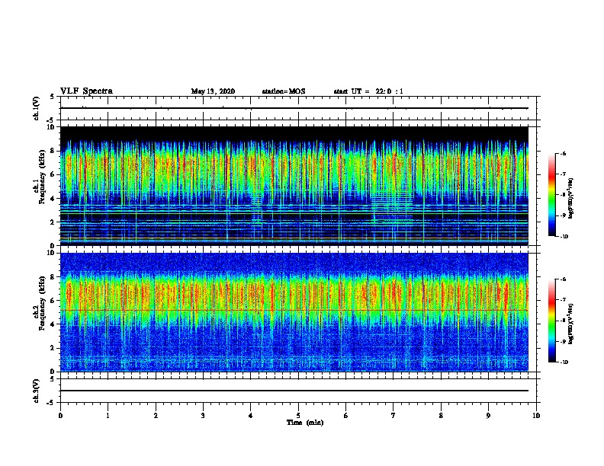
Task: Click time axis tick label 10
Action: [536, 415]
